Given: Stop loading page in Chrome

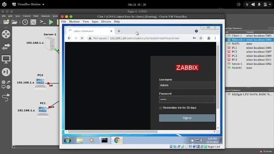Looking at the screenshot, I should 82,38.
